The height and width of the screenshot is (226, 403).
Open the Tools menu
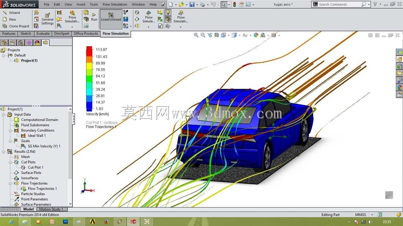click(x=94, y=4)
